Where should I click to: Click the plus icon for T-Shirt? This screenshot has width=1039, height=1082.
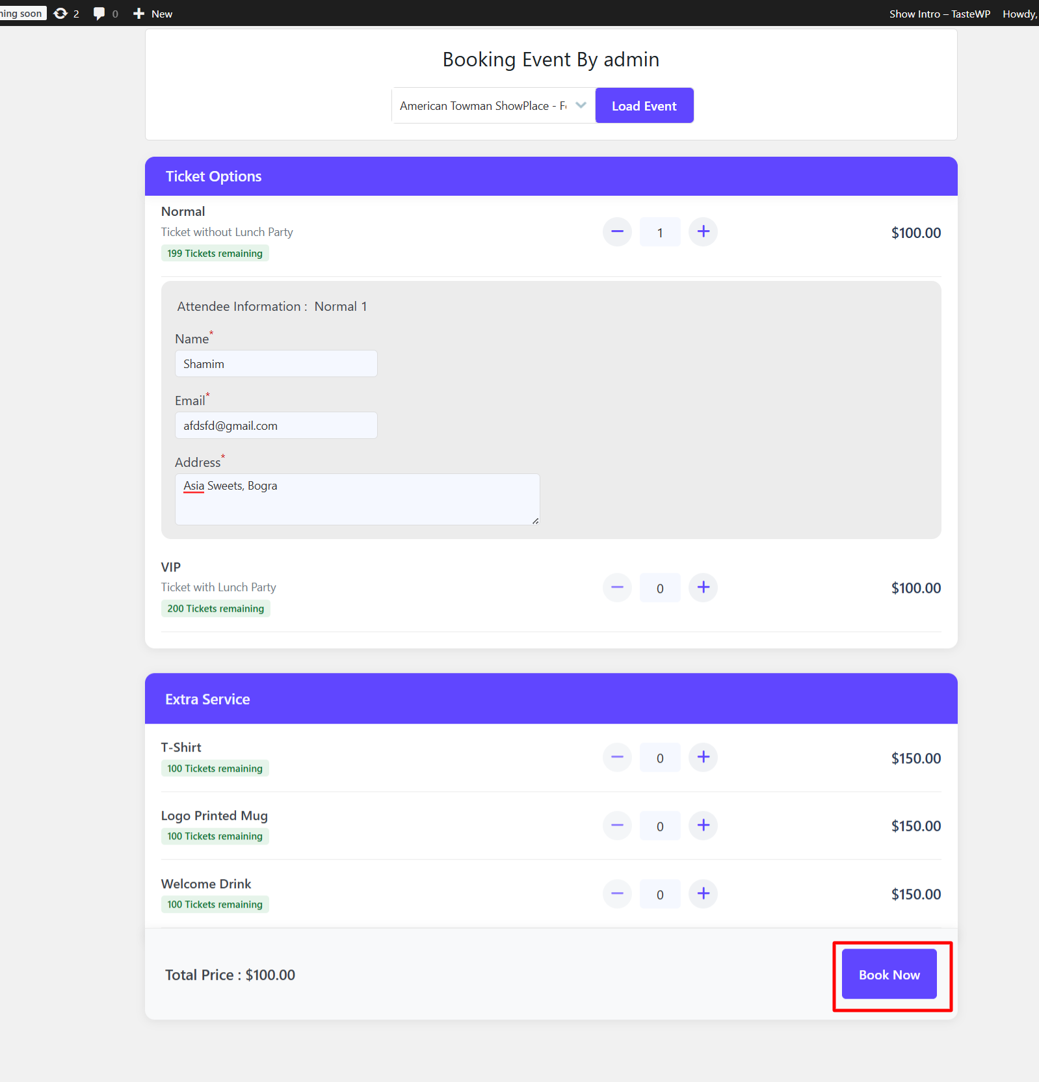coord(703,758)
